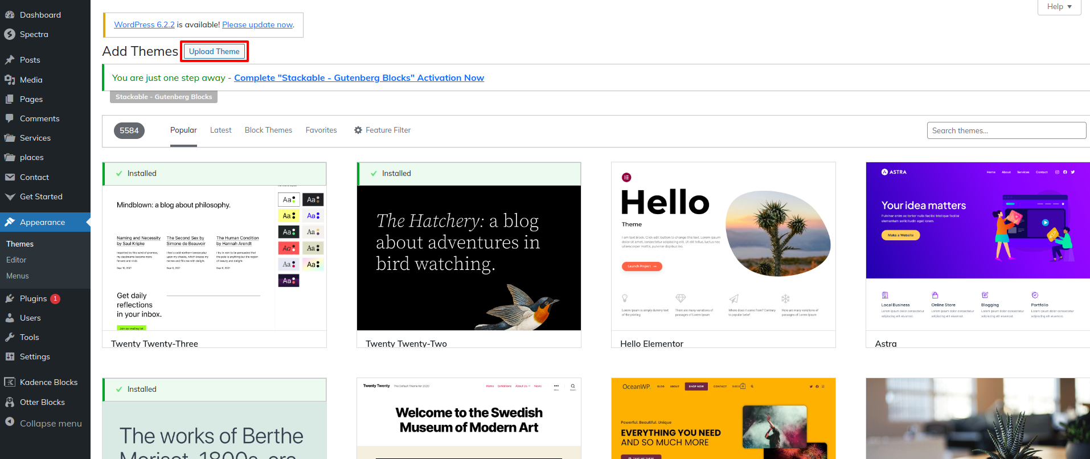The width and height of the screenshot is (1090, 459).
Task: Click the Please update now link
Action: tap(257, 24)
